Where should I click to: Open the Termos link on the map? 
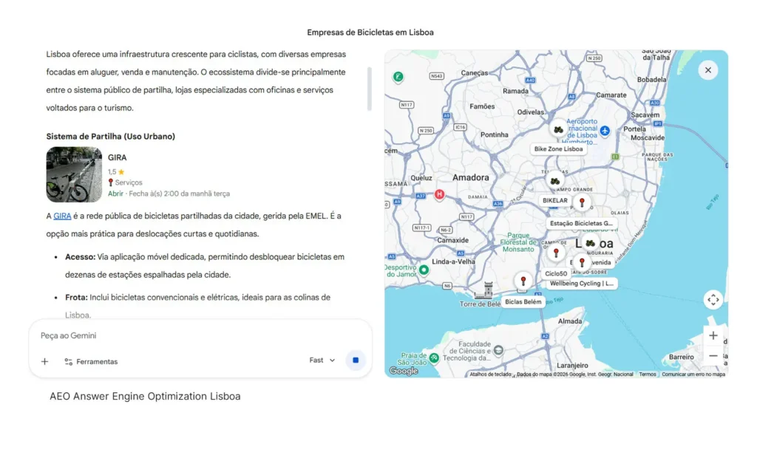[648, 375]
